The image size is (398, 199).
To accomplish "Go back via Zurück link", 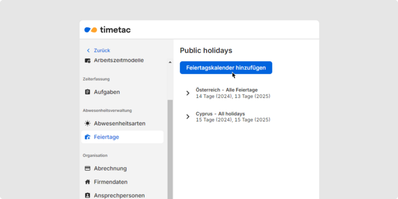I will (102, 50).
